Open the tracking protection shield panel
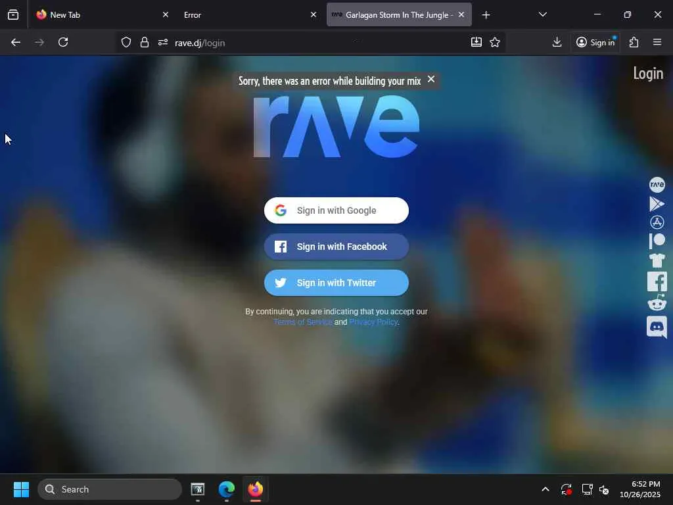Image resolution: width=673 pixels, height=505 pixels. point(126,42)
